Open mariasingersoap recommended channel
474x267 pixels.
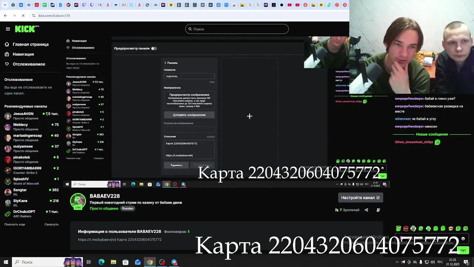pos(31,138)
